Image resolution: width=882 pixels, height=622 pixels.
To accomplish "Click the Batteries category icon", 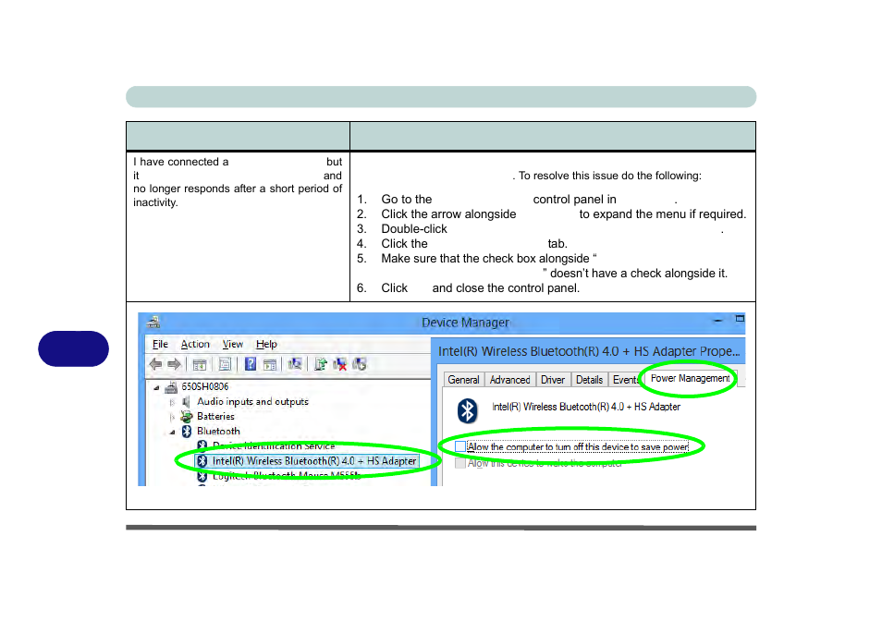I will click(187, 417).
